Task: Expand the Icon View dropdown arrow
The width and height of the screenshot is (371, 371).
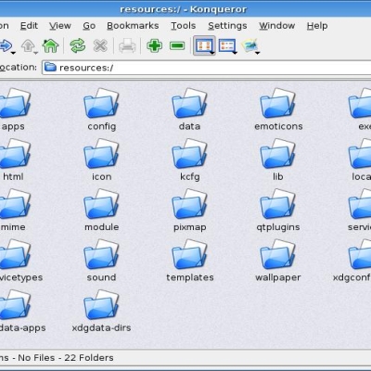Action: [212, 53]
